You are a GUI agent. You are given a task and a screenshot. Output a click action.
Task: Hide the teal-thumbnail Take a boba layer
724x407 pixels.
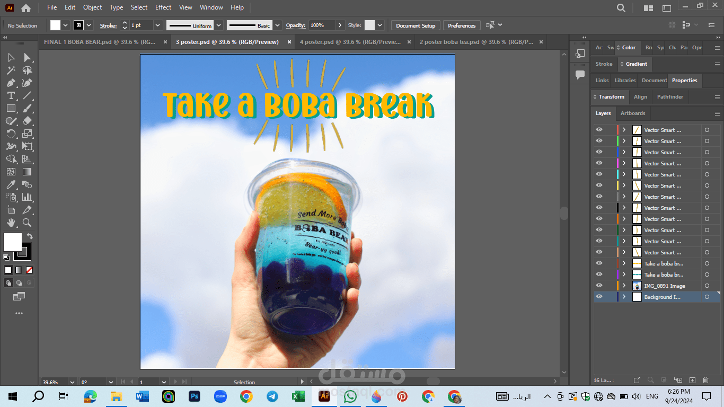(x=599, y=275)
